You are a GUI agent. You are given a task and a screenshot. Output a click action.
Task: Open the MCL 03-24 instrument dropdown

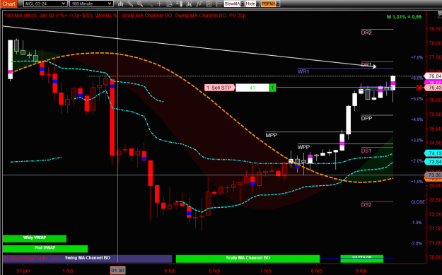[45, 4]
